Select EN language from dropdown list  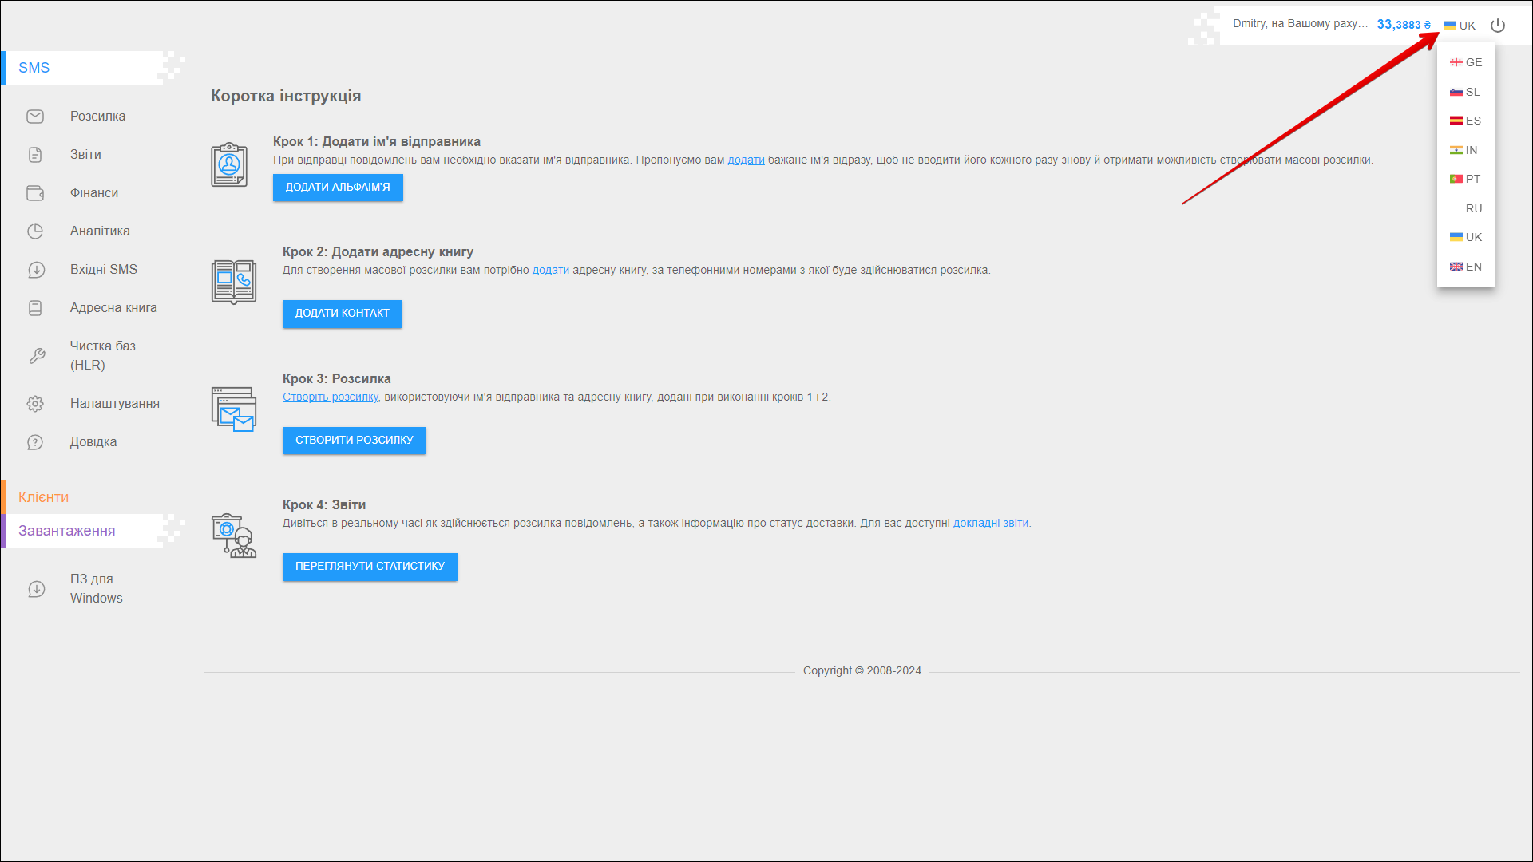click(x=1466, y=267)
